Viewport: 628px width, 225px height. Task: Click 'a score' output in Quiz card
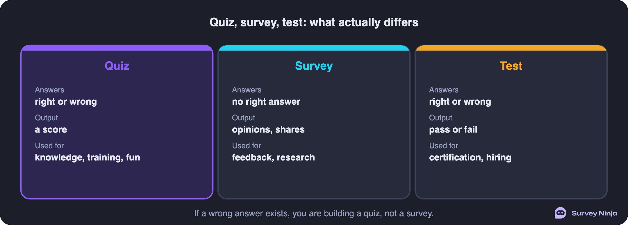[x=51, y=130]
